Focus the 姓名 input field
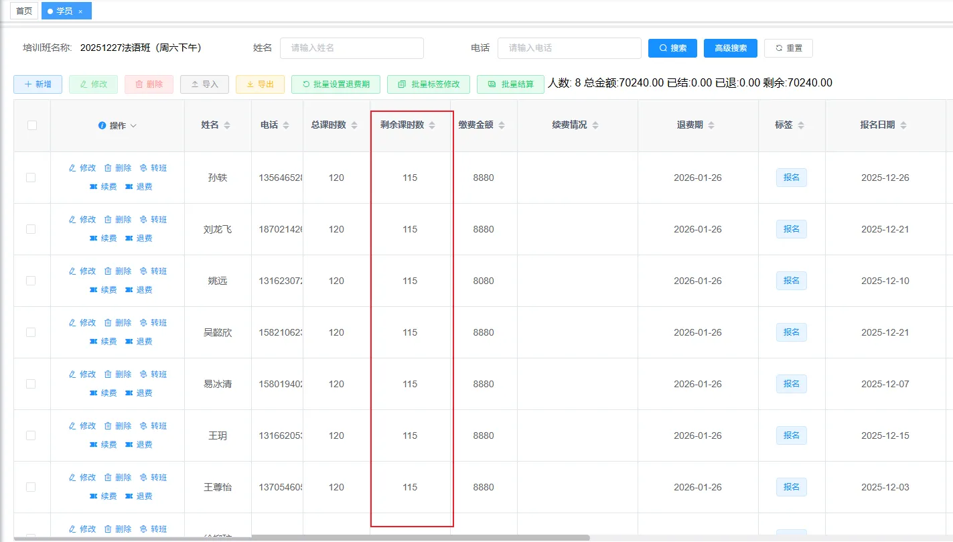953x542 pixels. point(352,48)
